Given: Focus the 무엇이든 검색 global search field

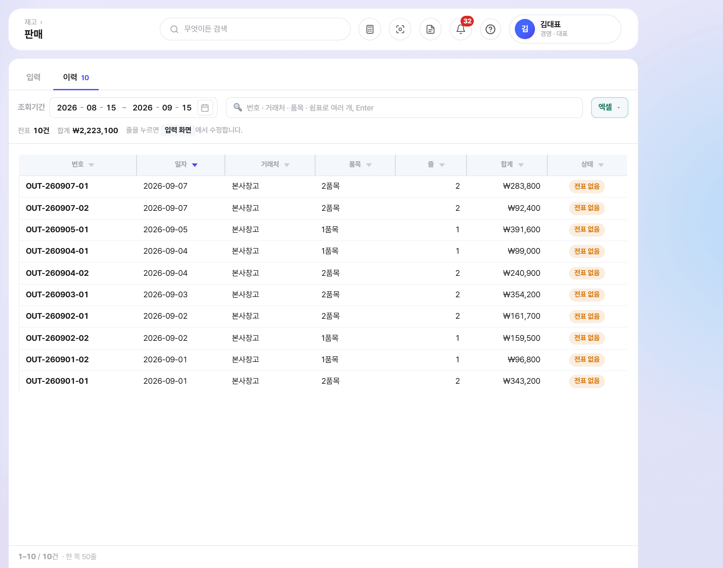Looking at the screenshot, I should [x=255, y=29].
